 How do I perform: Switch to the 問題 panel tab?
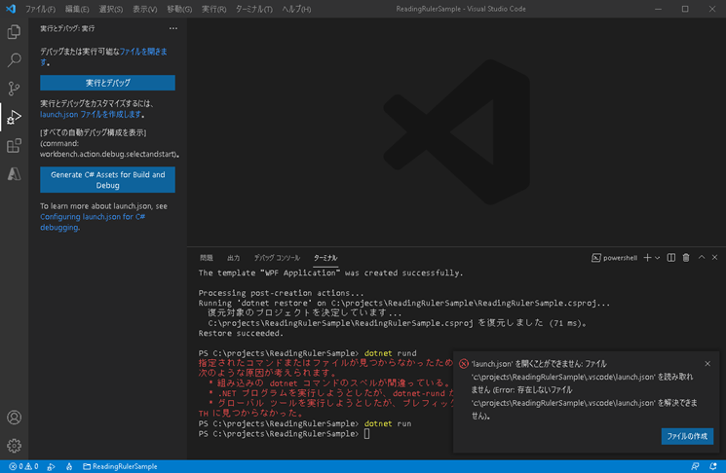pos(206,258)
